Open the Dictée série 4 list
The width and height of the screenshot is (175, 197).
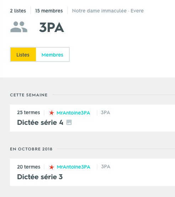coord(40,122)
